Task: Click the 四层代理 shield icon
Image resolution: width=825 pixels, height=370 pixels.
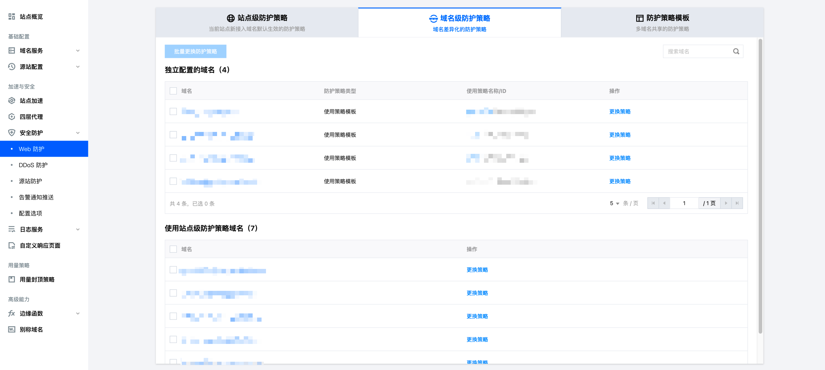Action: (12, 117)
